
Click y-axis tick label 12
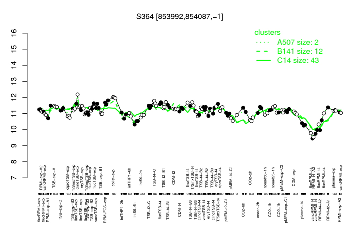point(14,97)
